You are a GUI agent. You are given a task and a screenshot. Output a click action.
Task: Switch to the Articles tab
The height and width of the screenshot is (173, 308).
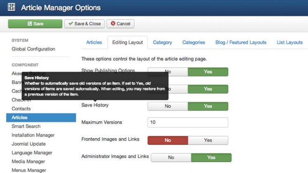pyautogui.click(x=94, y=43)
